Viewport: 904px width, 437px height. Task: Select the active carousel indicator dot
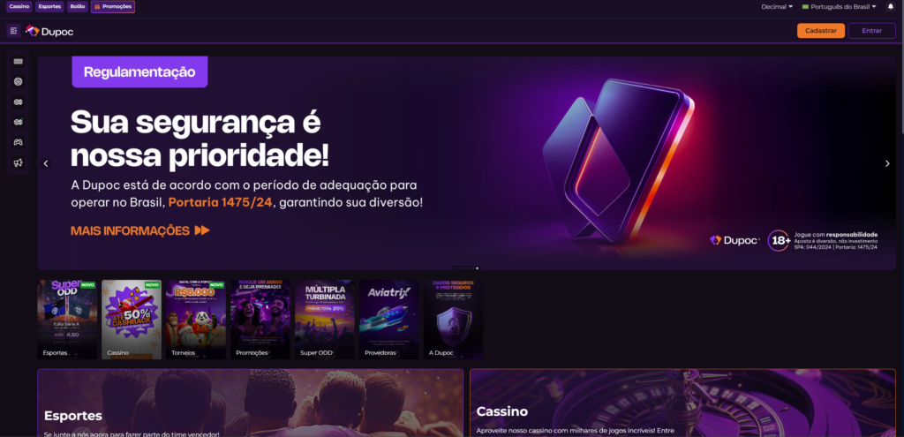tap(477, 268)
